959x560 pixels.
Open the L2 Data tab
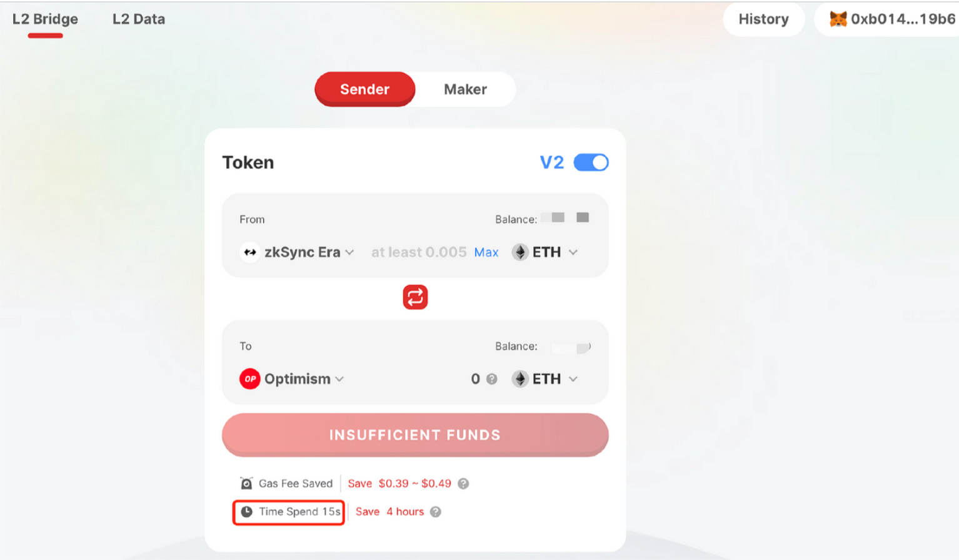(x=139, y=19)
